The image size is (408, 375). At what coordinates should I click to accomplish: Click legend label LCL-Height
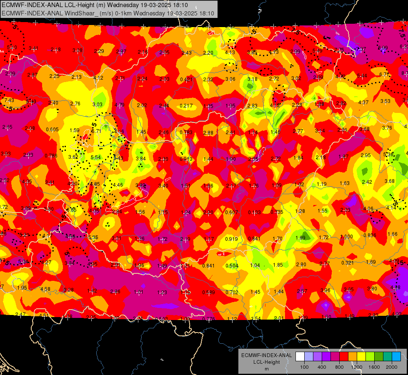tap(266, 362)
